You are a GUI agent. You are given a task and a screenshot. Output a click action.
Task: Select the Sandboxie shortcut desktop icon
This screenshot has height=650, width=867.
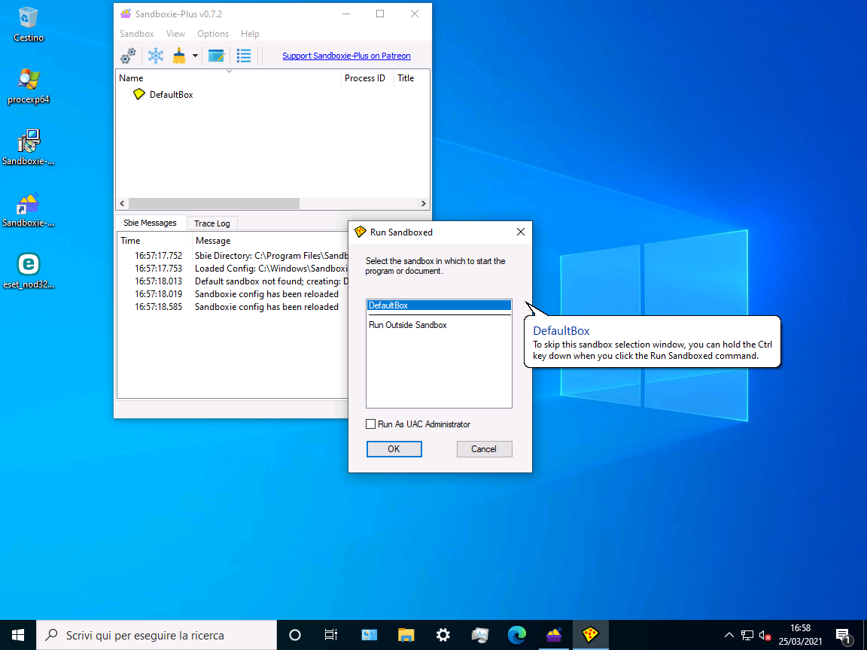click(28, 210)
